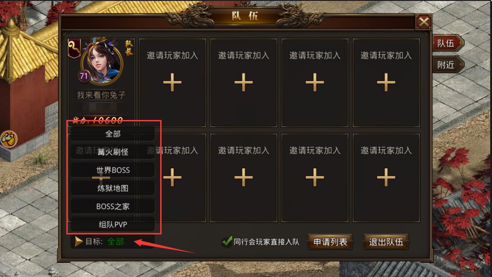Viewport: 492px width, 277px height.
Task: Click the yellow arrow icon beside 目标
Action: pyautogui.click(x=78, y=241)
